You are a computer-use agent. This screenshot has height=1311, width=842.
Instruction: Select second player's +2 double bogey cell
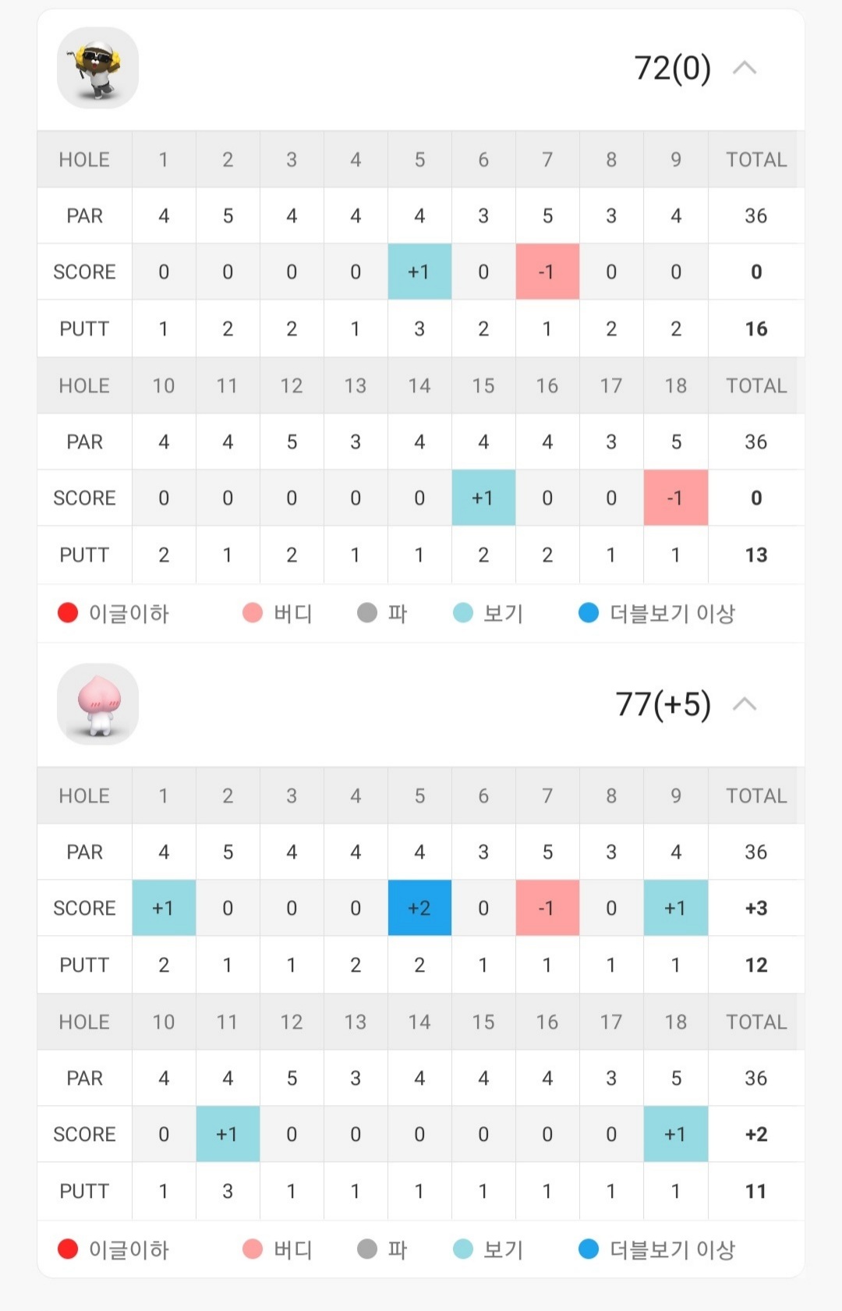pyautogui.click(x=419, y=908)
